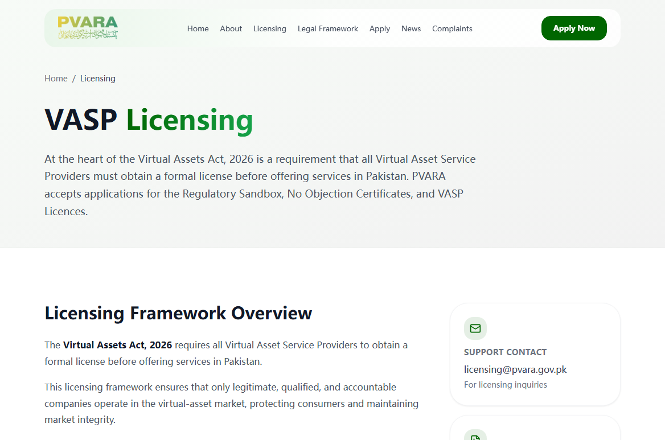Click the envelope icon in Support Contact card
This screenshot has width=665, height=440.
(475, 328)
